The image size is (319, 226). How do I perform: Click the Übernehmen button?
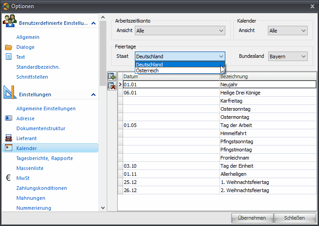[x=252, y=218]
